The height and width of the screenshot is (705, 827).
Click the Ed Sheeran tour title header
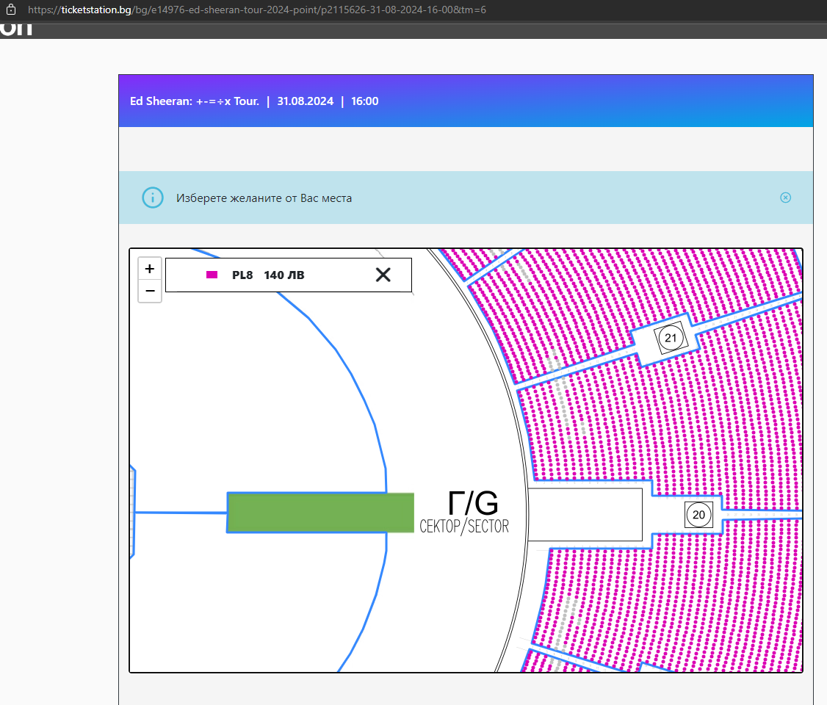click(x=195, y=101)
